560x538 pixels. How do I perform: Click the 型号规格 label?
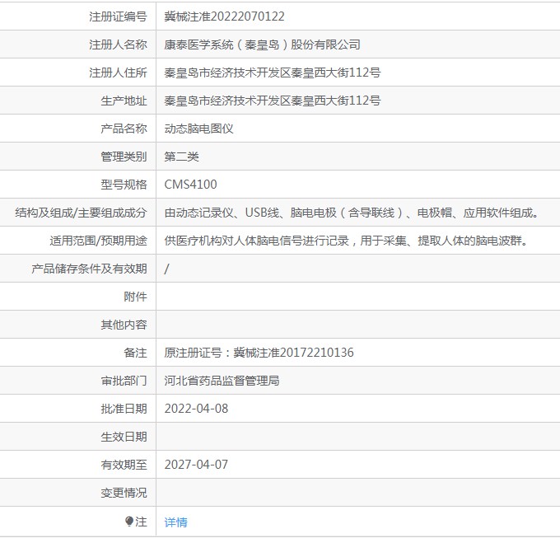pyautogui.click(x=124, y=185)
